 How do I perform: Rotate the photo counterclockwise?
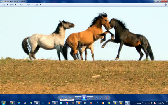(97, 98)
